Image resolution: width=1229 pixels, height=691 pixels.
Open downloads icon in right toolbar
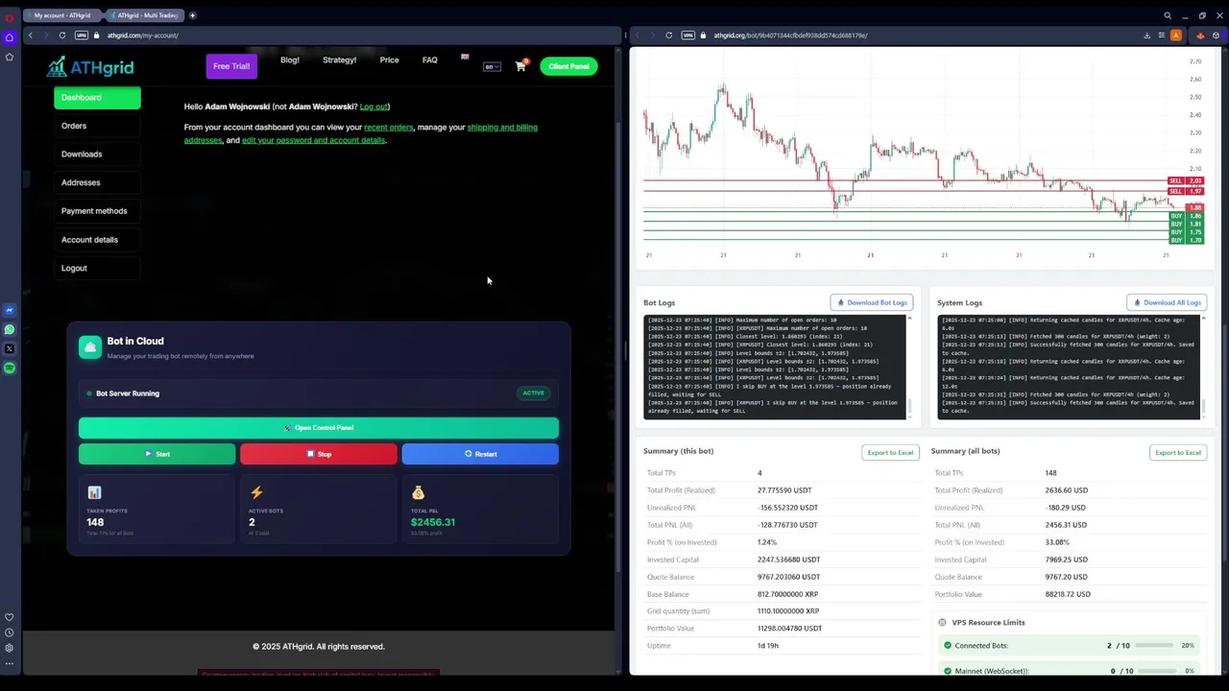coord(1146,36)
